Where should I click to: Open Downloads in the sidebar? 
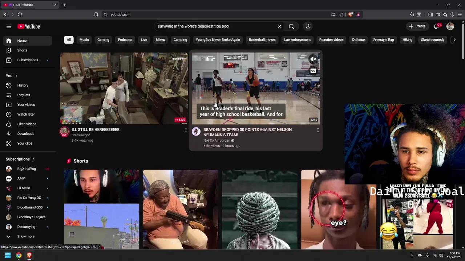click(x=28, y=134)
